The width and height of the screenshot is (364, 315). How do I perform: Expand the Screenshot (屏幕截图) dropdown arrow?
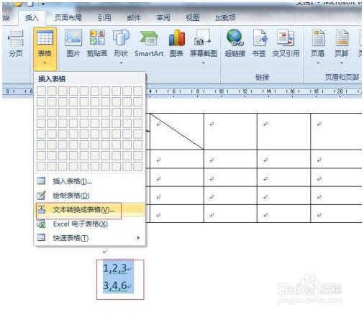(204, 63)
